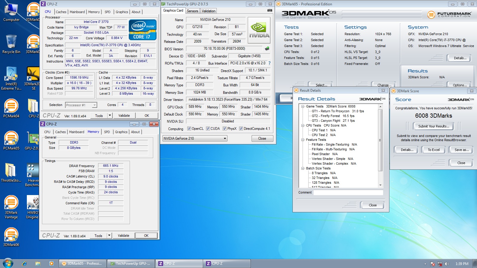
Task: Click the Intel Core i7 logo in CPU-Z
Action: click(x=143, y=29)
